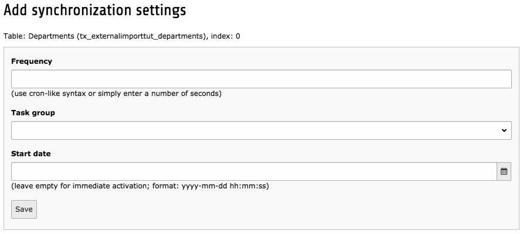Click the Task group dropdown arrow
The height and width of the screenshot is (234, 523).
(x=504, y=130)
